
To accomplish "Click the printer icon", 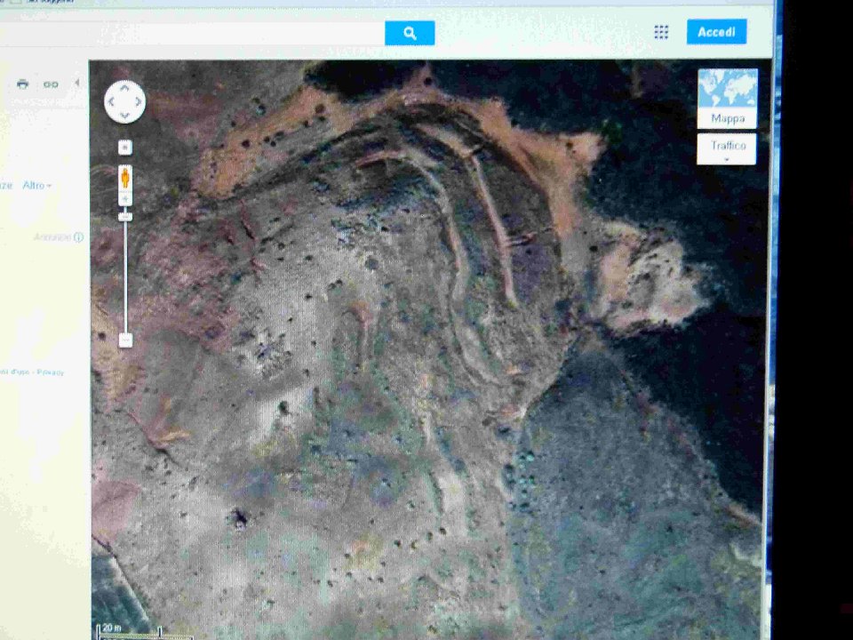I will pyautogui.click(x=22, y=84).
